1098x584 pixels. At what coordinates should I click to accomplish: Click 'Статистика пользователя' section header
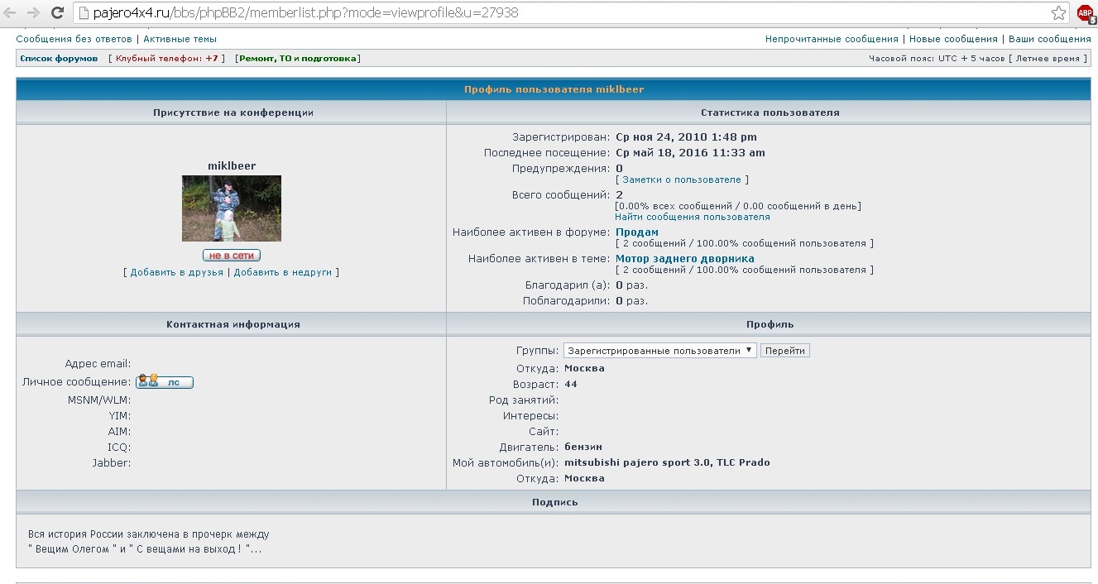pos(770,112)
